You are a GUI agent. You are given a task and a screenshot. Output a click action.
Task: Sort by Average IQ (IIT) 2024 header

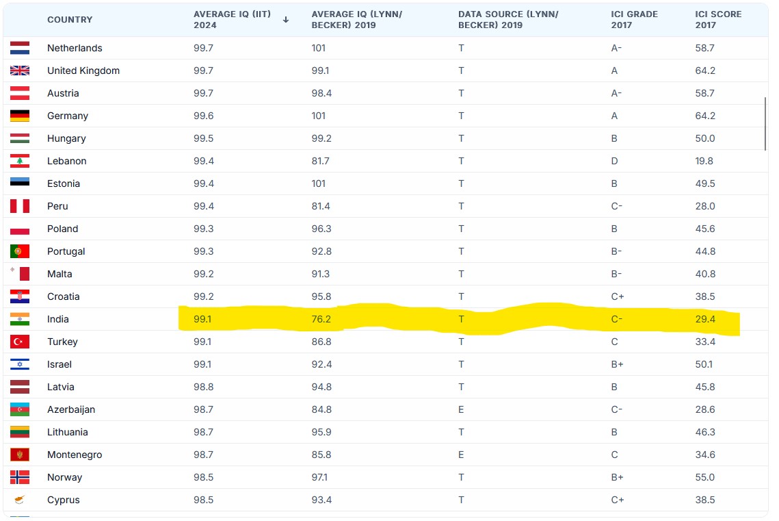[232, 19]
